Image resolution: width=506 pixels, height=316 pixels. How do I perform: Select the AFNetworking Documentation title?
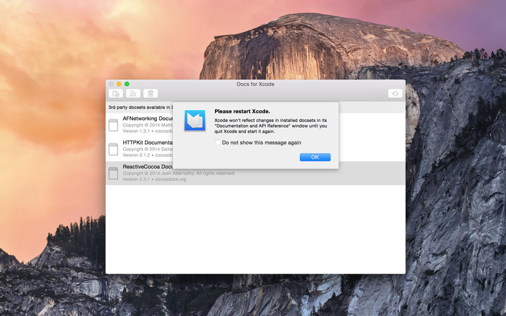[148, 118]
